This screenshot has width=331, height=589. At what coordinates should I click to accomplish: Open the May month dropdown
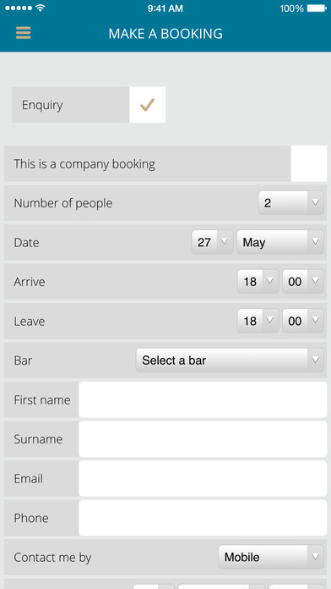(280, 242)
